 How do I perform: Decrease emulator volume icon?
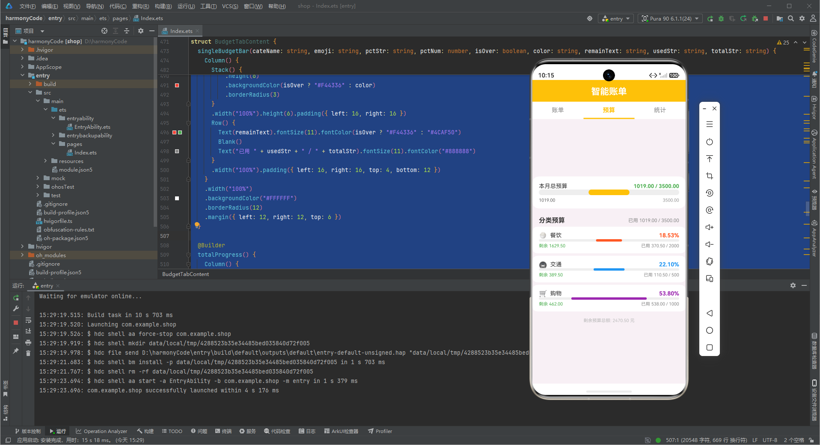[710, 244]
